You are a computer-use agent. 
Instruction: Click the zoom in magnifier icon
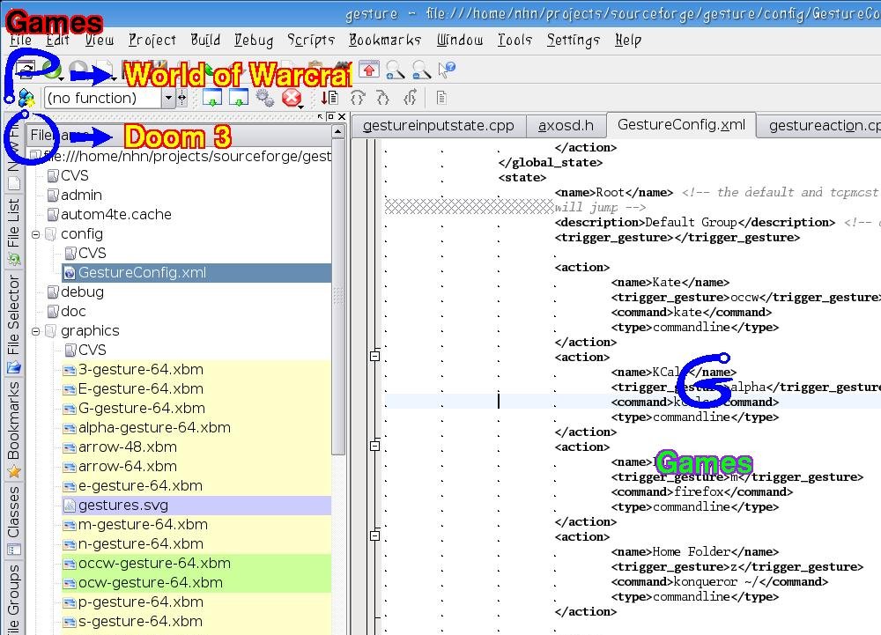[395, 70]
